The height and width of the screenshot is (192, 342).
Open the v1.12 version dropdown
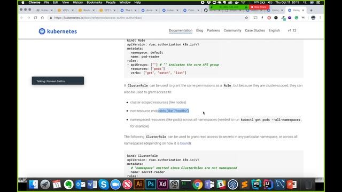(x=292, y=30)
